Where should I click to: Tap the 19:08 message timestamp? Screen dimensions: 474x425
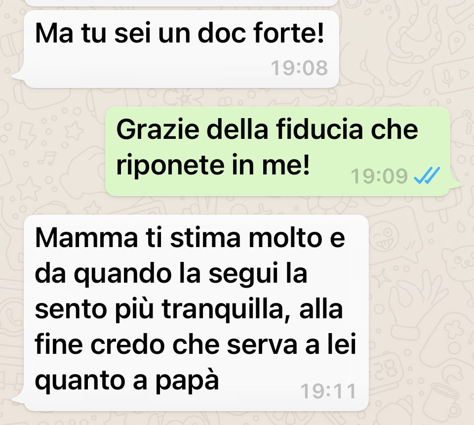[299, 68]
